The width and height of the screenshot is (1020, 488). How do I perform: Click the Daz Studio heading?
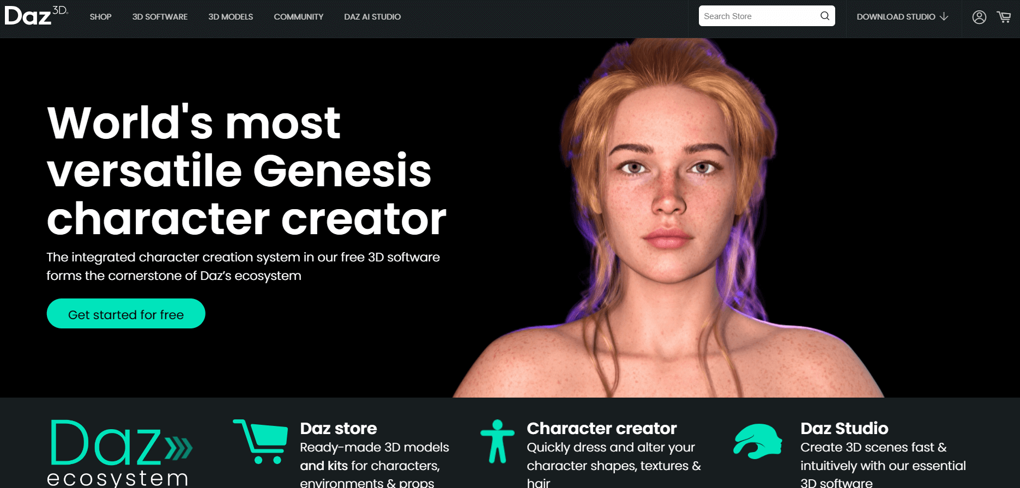tap(844, 429)
